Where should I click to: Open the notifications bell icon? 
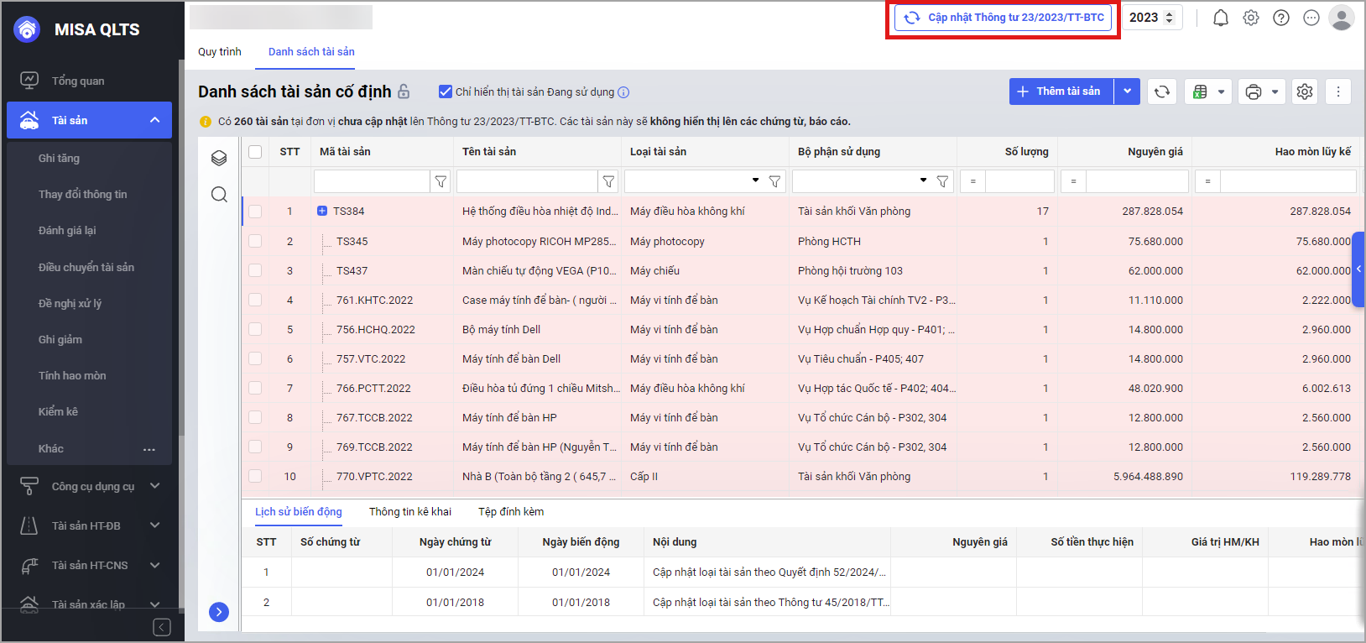click(x=1221, y=18)
